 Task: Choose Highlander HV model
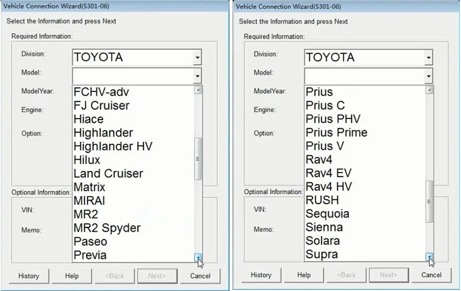point(133,146)
